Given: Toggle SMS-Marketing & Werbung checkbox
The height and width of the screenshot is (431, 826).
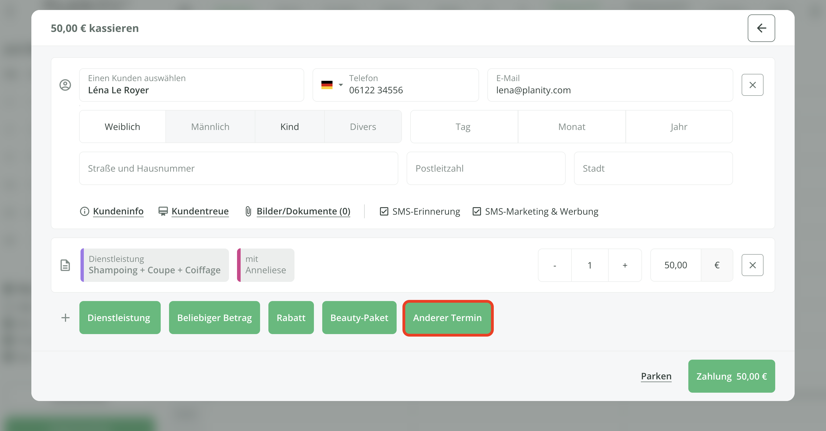Looking at the screenshot, I should point(477,212).
